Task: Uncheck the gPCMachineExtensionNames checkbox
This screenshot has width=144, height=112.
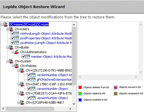Action: point(29,80)
